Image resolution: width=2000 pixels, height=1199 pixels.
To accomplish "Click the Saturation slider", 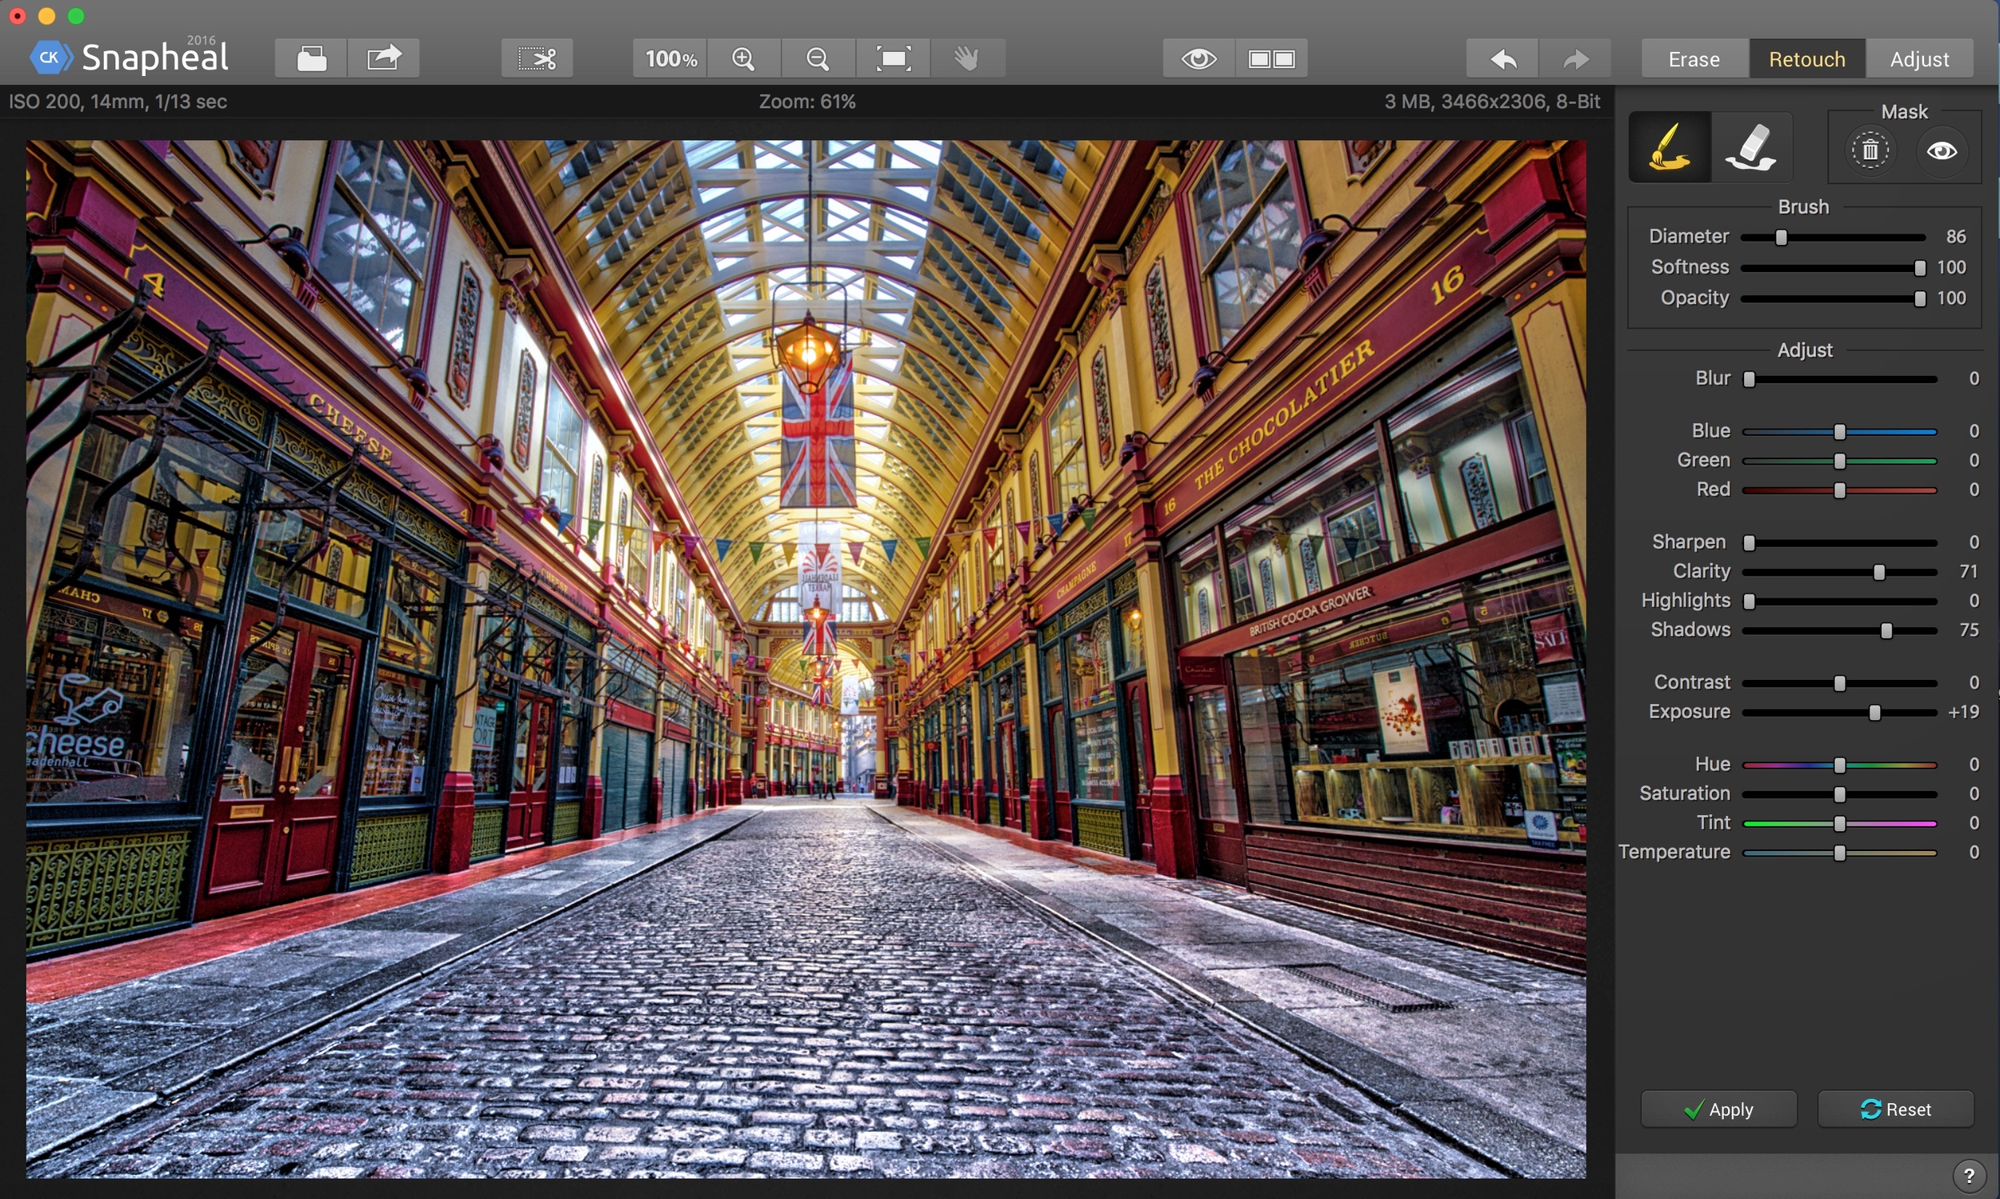I will (1840, 795).
